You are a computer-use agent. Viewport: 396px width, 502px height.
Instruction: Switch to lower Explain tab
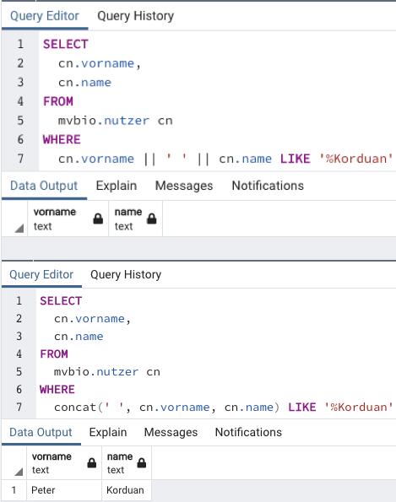point(108,432)
